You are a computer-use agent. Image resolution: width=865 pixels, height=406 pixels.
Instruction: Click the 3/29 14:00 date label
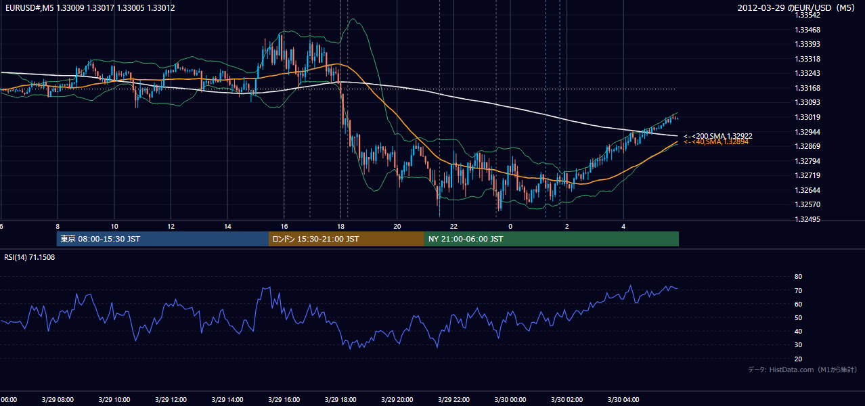click(227, 399)
